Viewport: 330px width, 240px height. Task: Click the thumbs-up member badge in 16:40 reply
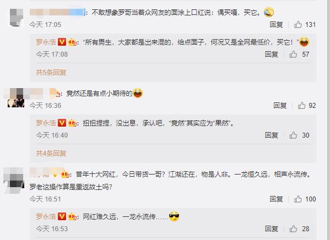(x=72, y=123)
